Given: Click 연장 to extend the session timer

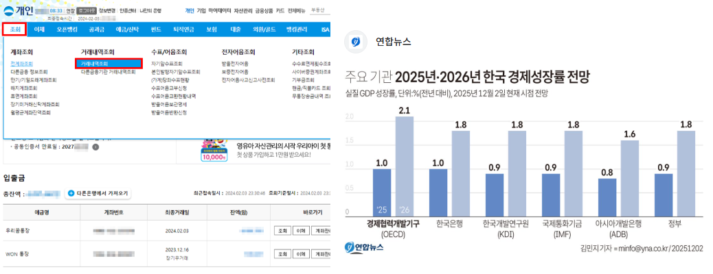Looking at the screenshot, I should pyautogui.click(x=71, y=10).
